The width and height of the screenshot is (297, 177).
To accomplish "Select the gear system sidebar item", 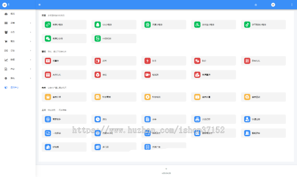I will click(x=17, y=78).
